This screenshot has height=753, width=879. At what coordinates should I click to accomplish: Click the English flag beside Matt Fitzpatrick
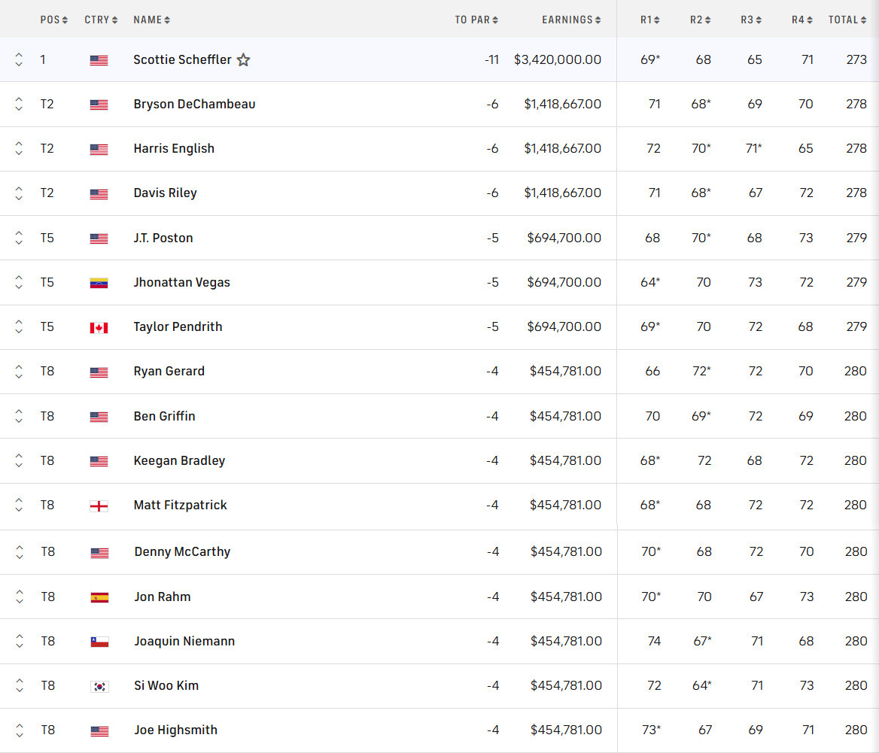click(99, 505)
